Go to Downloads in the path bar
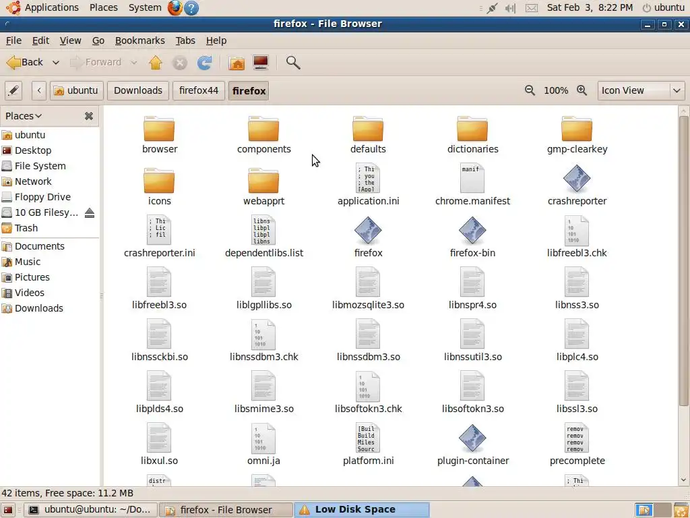This screenshot has height=518, width=690. click(x=138, y=91)
